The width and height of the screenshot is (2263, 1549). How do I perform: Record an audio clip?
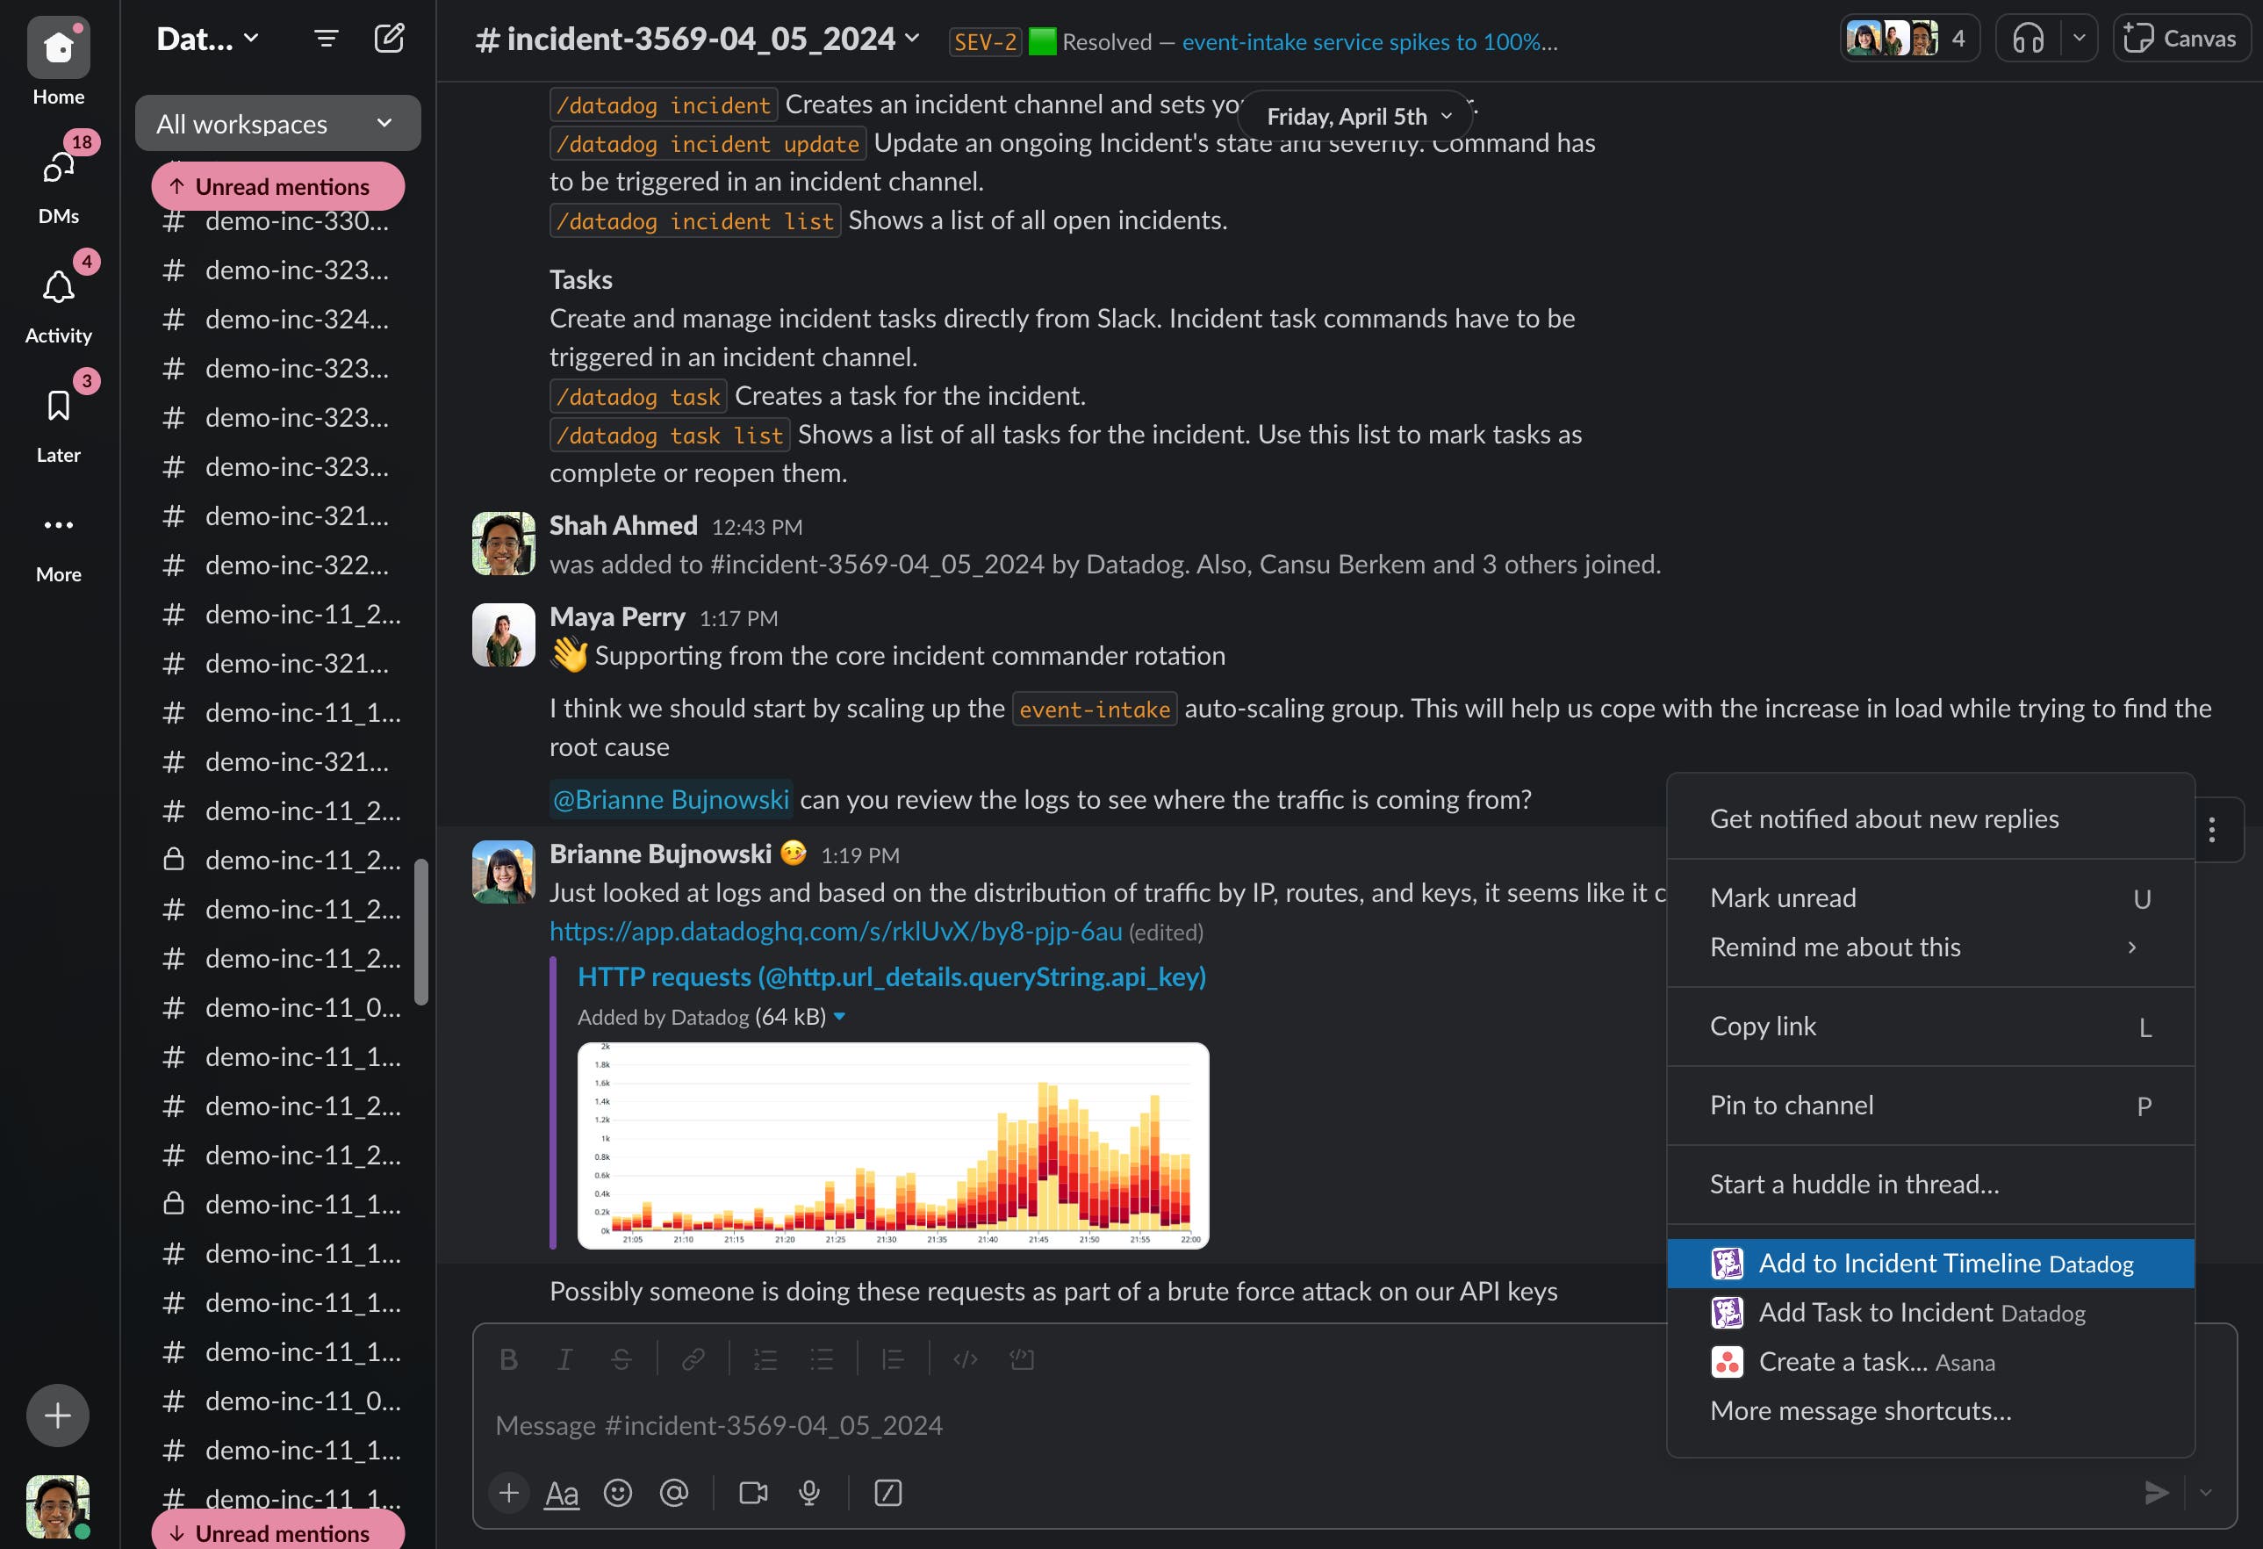click(809, 1493)
